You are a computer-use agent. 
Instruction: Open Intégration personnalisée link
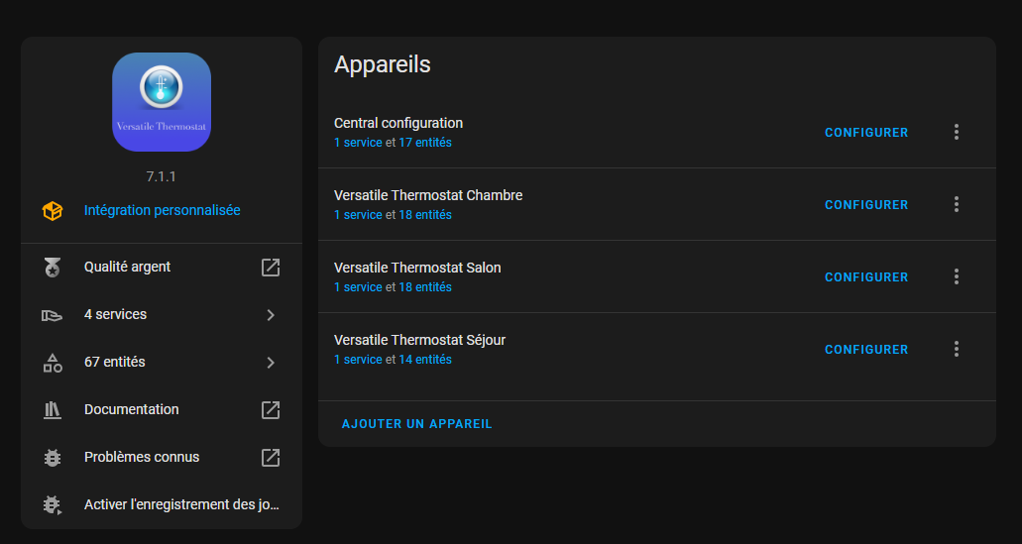coord(163,210)
